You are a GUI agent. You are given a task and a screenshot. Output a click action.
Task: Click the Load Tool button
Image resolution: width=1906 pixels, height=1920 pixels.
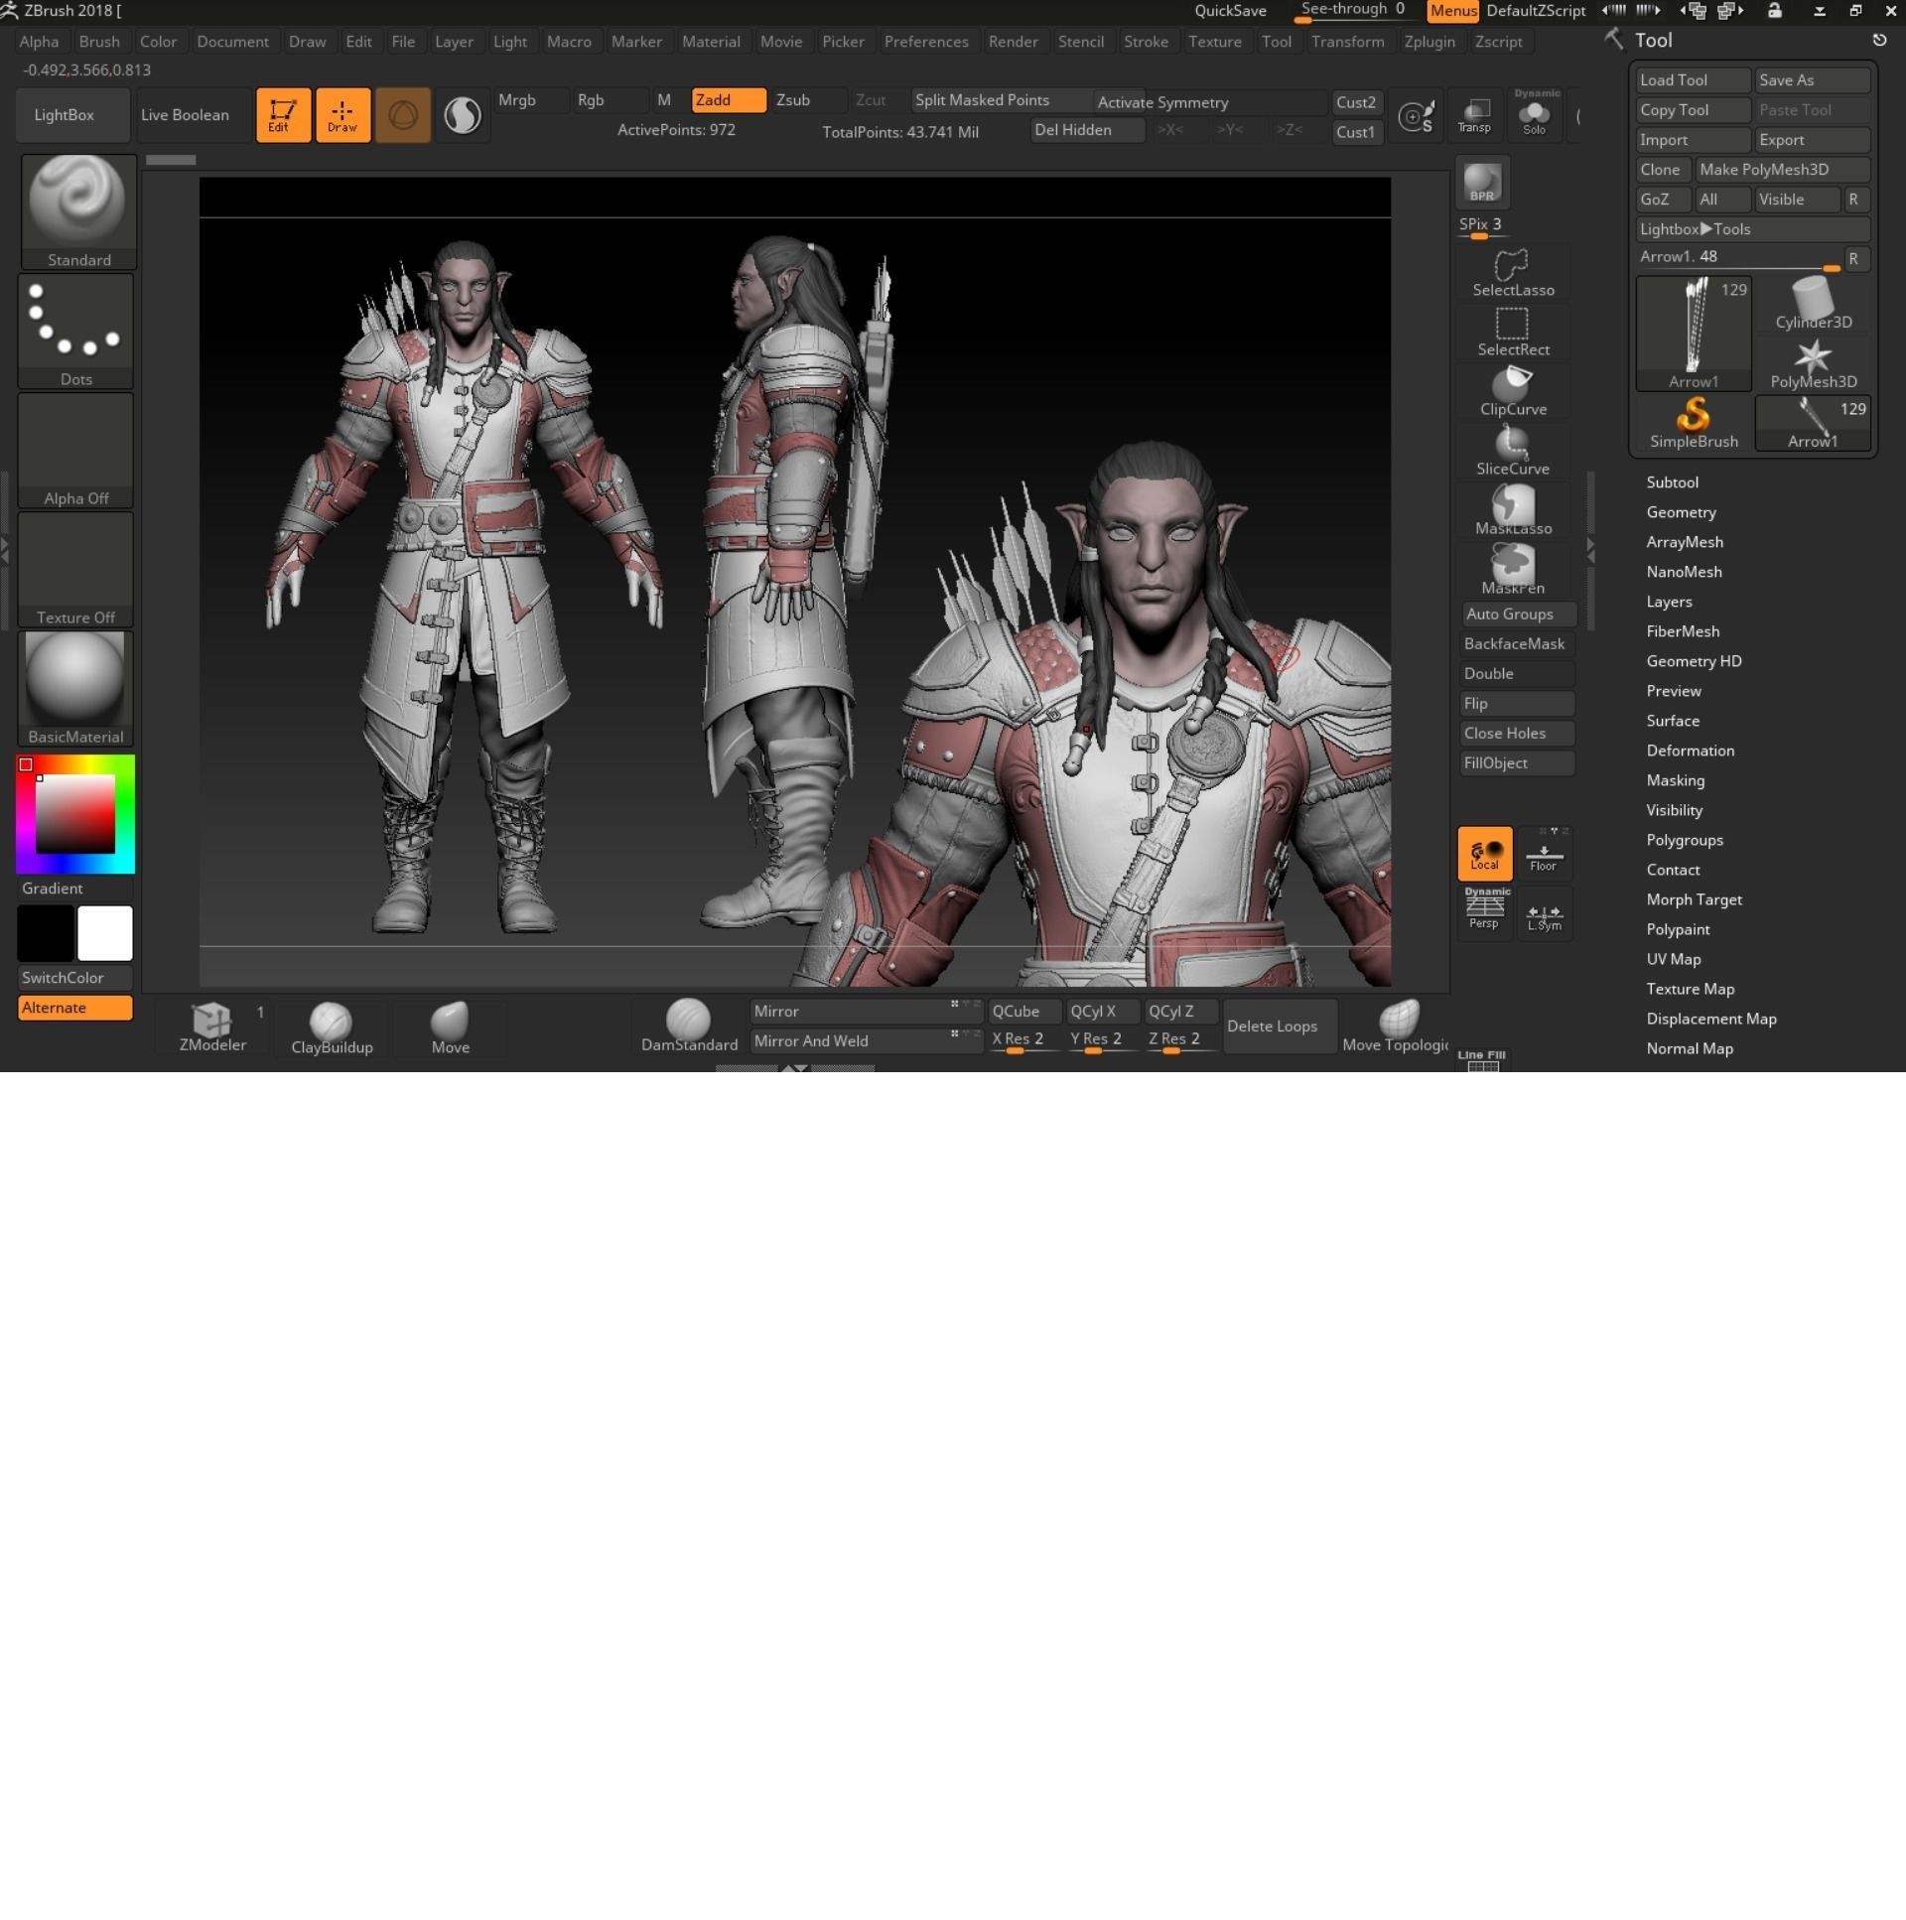[x=1692, y=80]
